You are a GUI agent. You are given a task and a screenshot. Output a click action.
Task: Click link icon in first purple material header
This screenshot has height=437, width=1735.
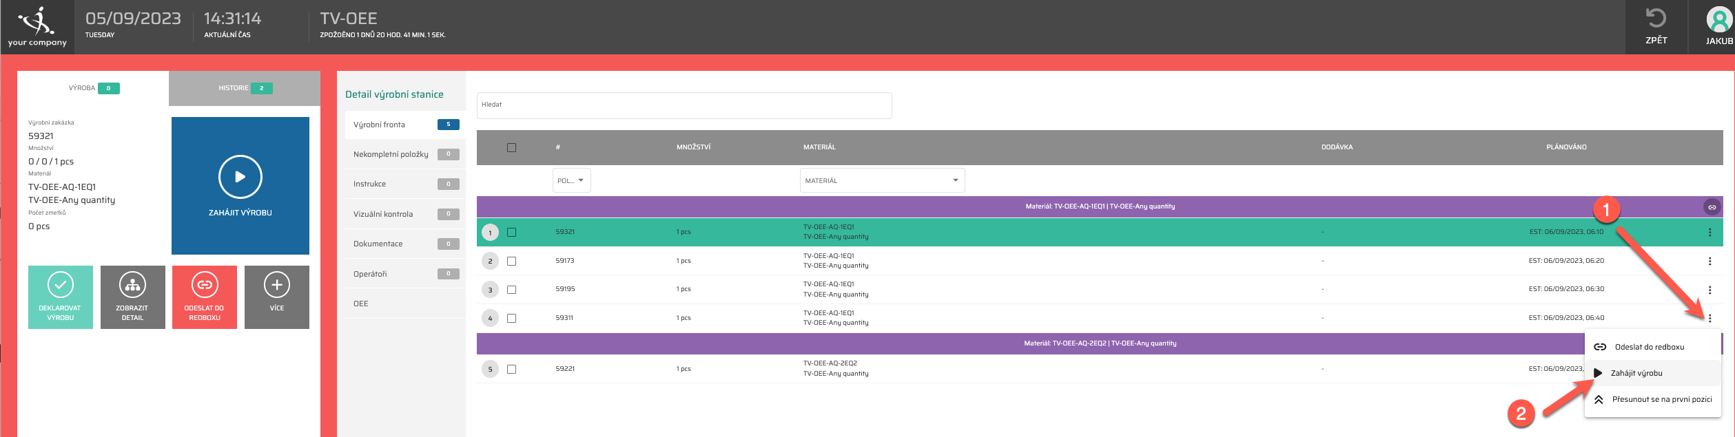pos(1711,207)
